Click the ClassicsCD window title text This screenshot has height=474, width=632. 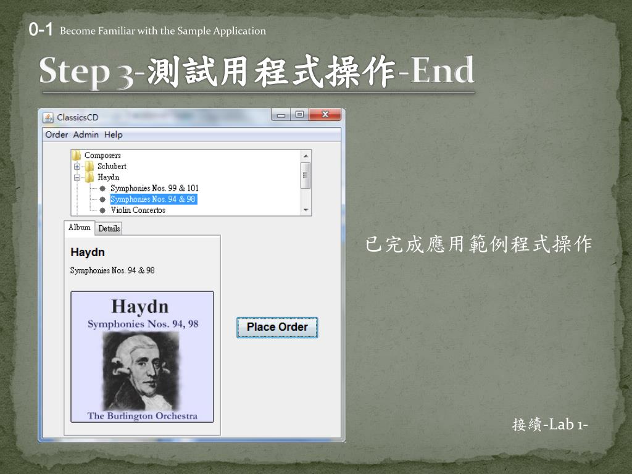(x=77, y=117)
